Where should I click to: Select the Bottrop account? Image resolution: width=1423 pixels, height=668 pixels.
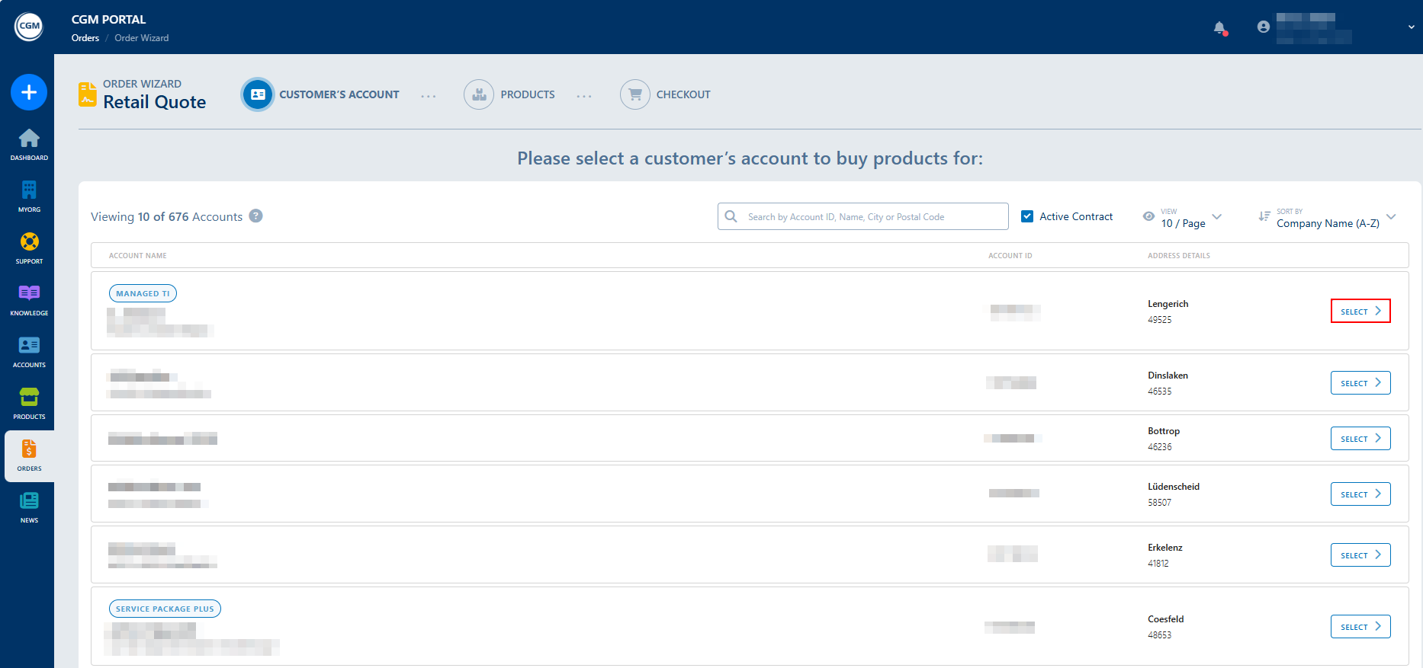[x=1360, y=438]
